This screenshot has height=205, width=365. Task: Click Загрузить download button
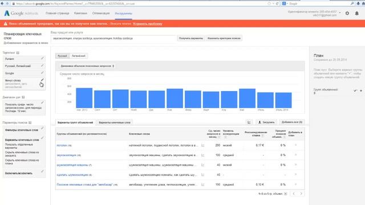tap(266, 122)
